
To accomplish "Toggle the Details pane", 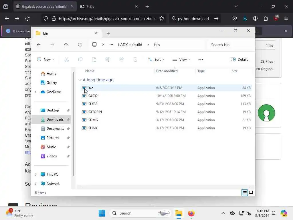I will coord(239,60).
